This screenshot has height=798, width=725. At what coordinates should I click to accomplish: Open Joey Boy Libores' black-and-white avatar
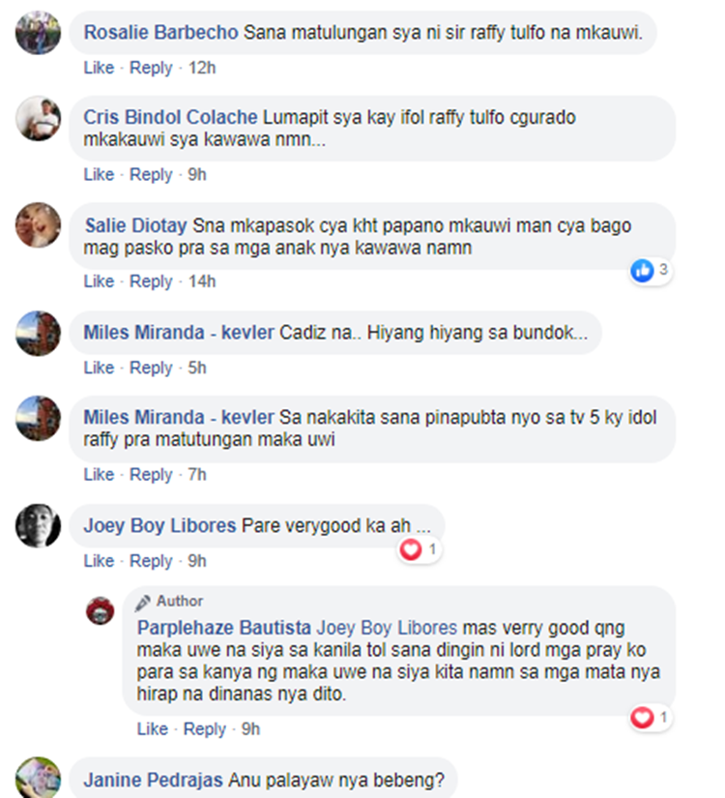[x=38, y=526]
